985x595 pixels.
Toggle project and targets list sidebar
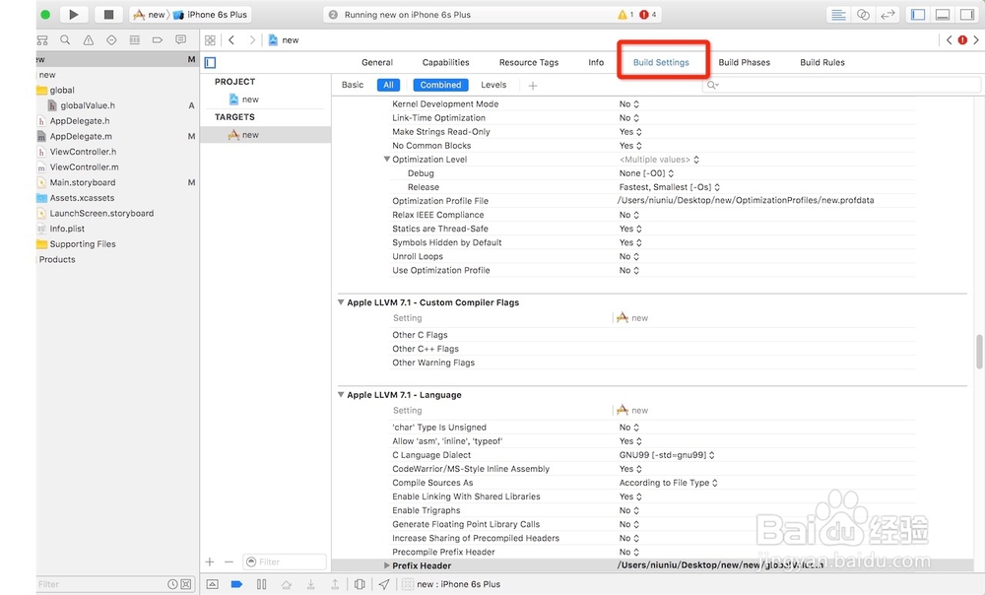(211, 62)
